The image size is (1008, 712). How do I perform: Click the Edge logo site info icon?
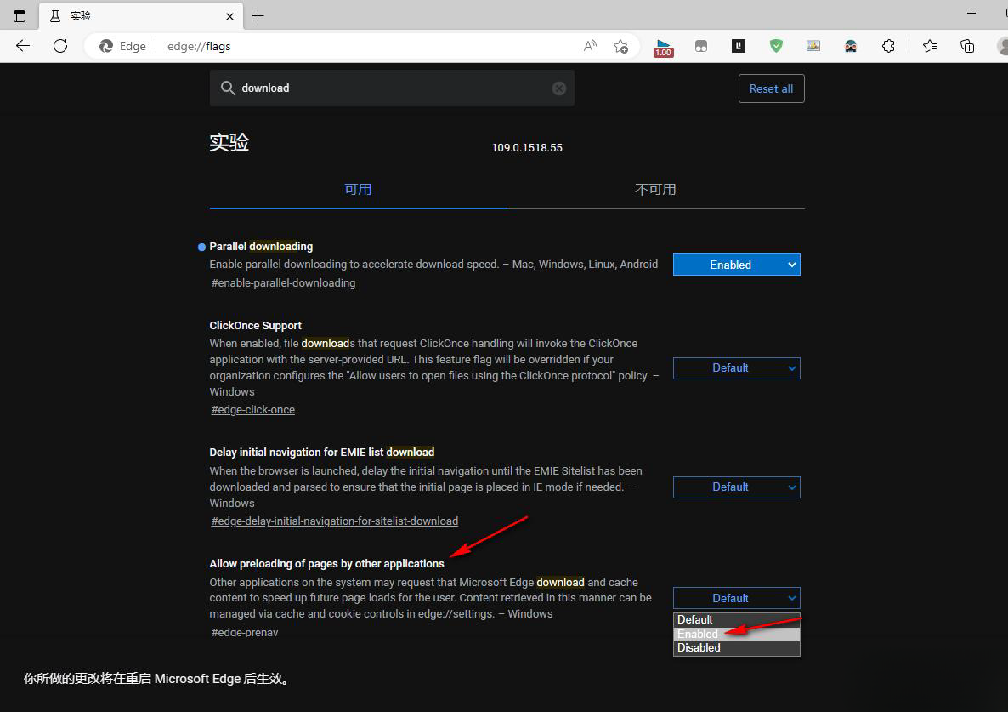[x=107, y=46]
